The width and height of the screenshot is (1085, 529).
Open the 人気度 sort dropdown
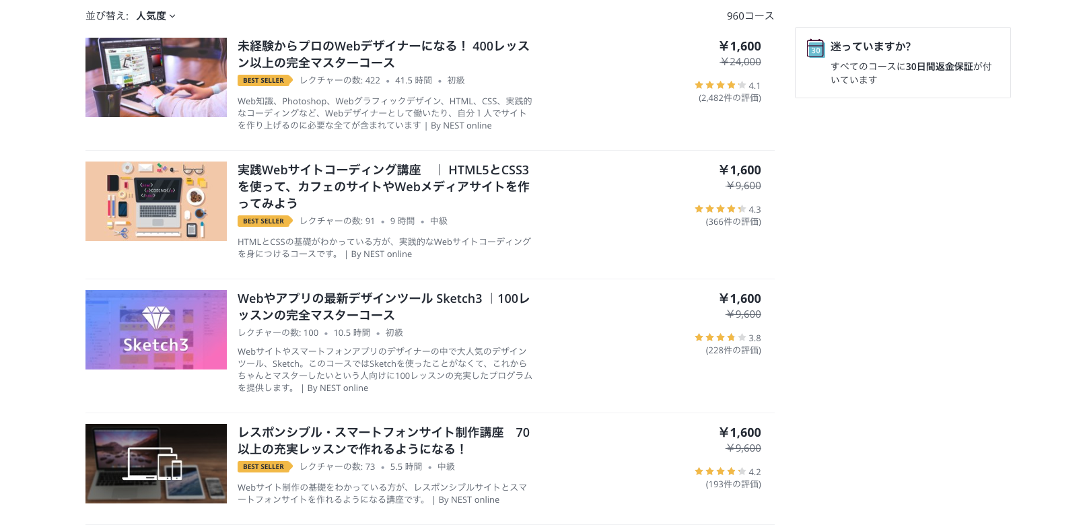click(x=155, y=15)
